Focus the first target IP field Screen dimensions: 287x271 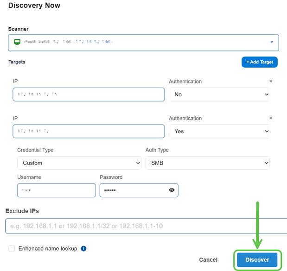(89, 95)
